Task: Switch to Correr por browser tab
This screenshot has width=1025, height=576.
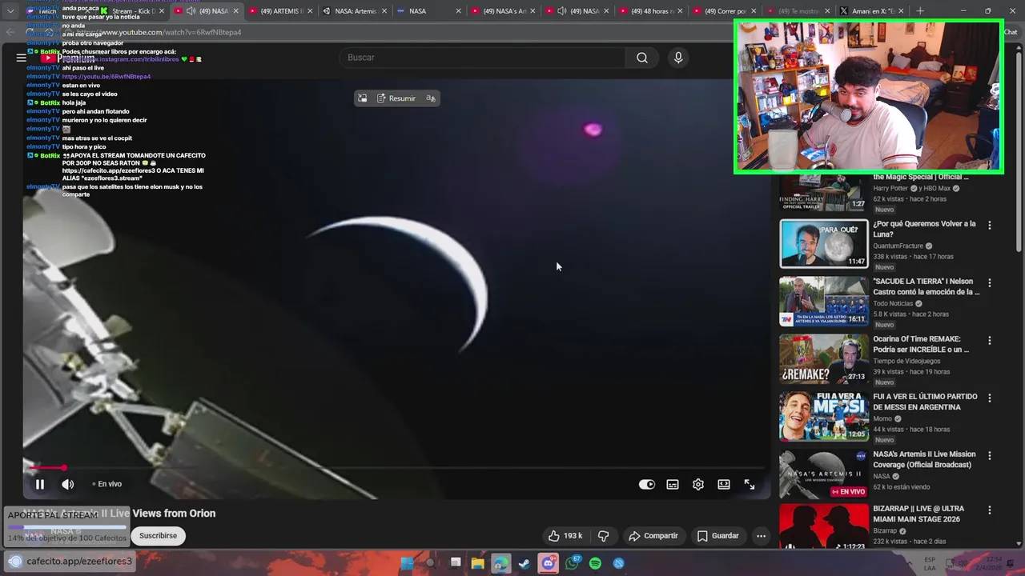Action: pos(724,11)
